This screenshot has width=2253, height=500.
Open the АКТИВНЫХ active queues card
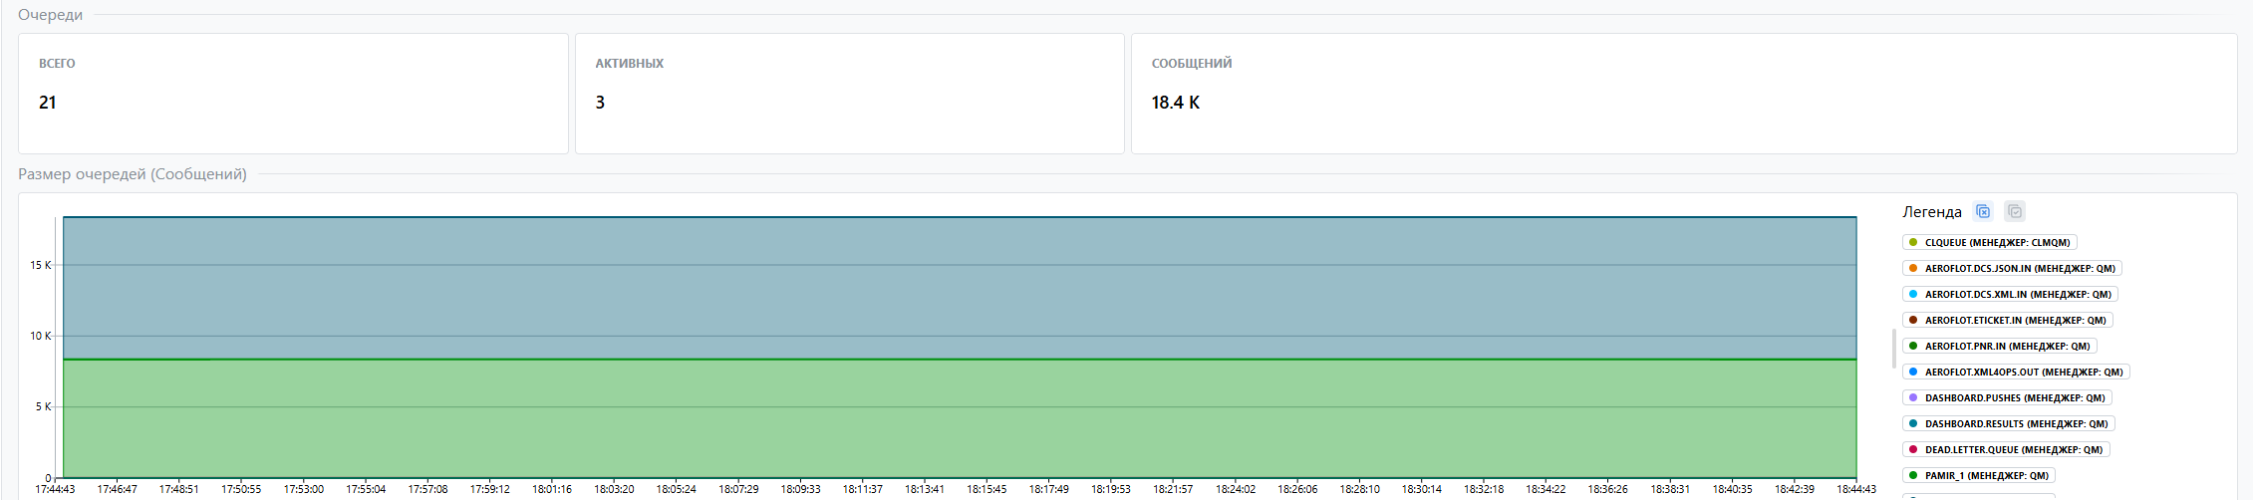[849, 94]
